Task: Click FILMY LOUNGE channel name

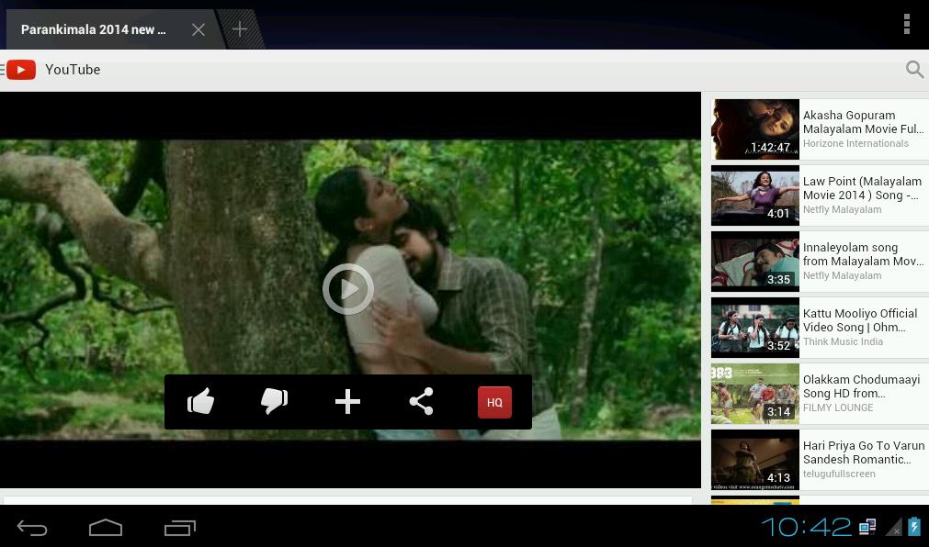Action: click(x=838, y=407)
